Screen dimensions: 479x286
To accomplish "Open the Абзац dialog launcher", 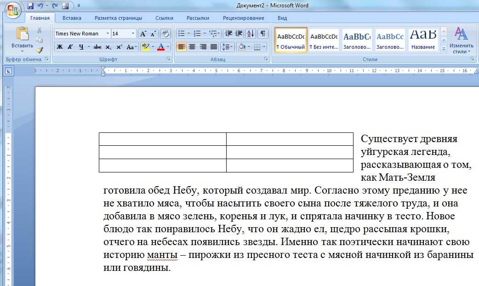I will [x=266, y=59].
